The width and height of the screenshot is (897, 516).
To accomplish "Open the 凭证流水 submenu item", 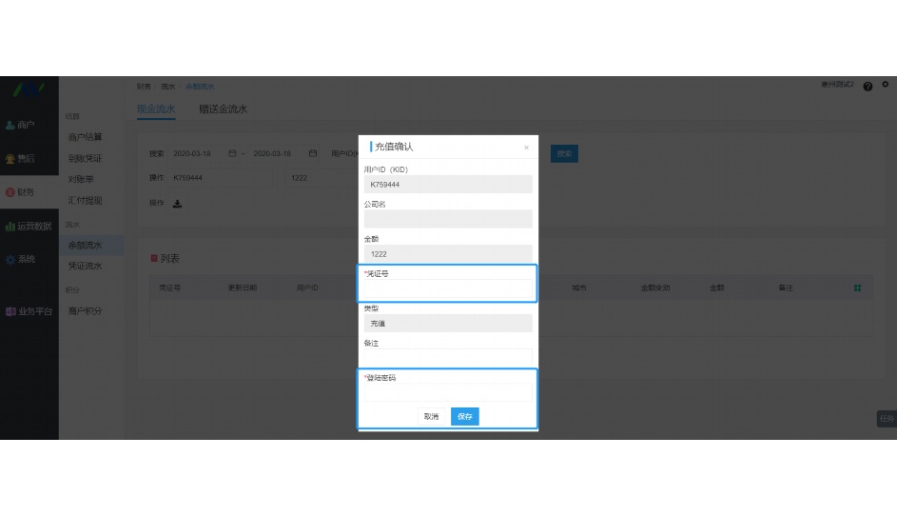I will (x=85, y=267).
